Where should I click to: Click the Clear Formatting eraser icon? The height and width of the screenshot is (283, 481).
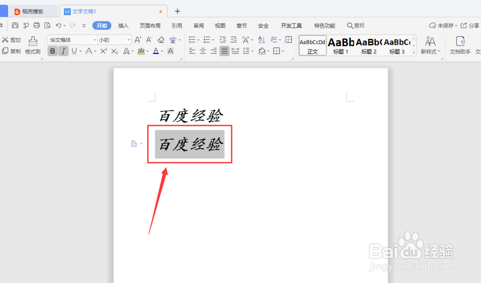pyautogui.click(x=161, y=40)
